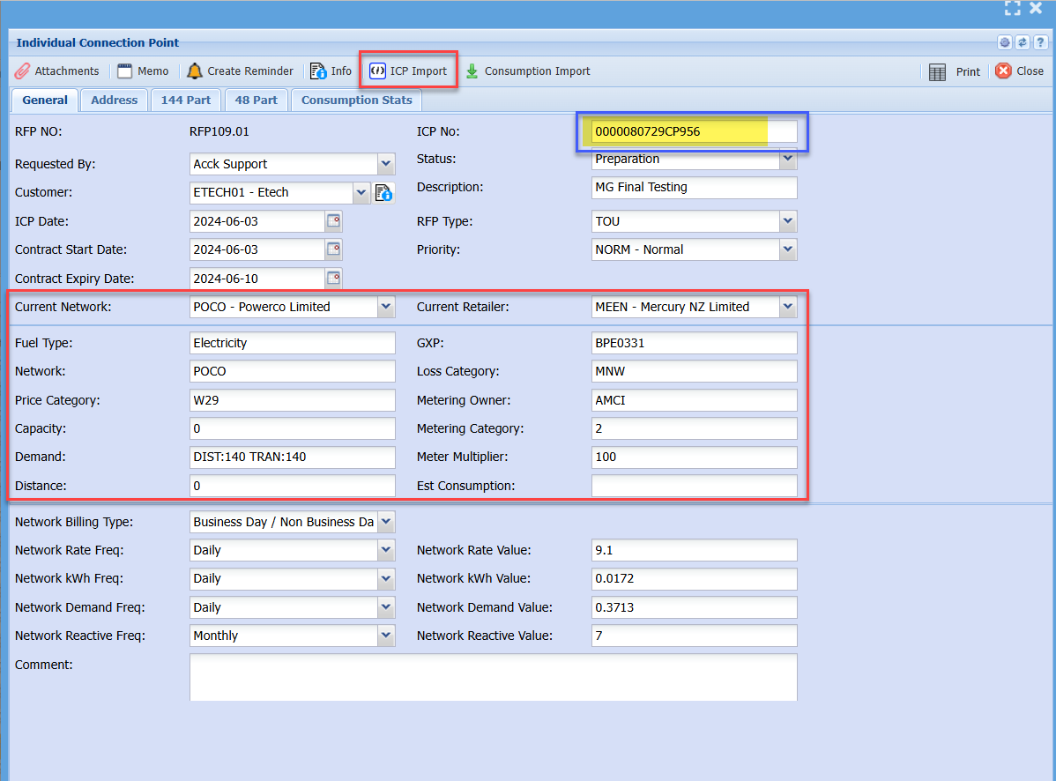Viewport: 1056px width, 781px height.
Task: Open the Contract Expiry Date calendar picker
Action: (x=334, y=279)
